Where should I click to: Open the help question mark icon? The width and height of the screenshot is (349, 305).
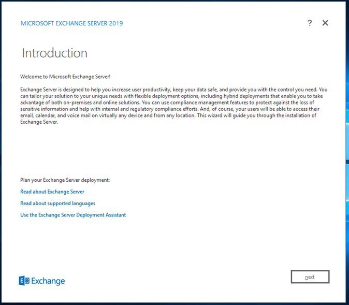(310, 23)
